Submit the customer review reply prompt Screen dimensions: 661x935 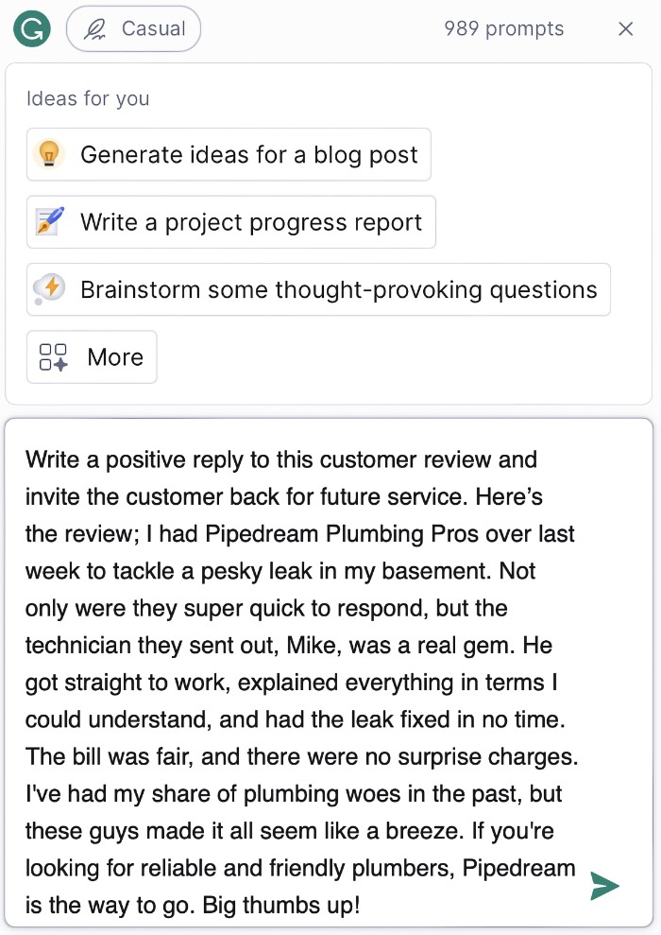(605, 886)
